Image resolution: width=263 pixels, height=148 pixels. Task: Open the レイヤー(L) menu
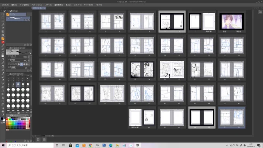pos(48,5)
